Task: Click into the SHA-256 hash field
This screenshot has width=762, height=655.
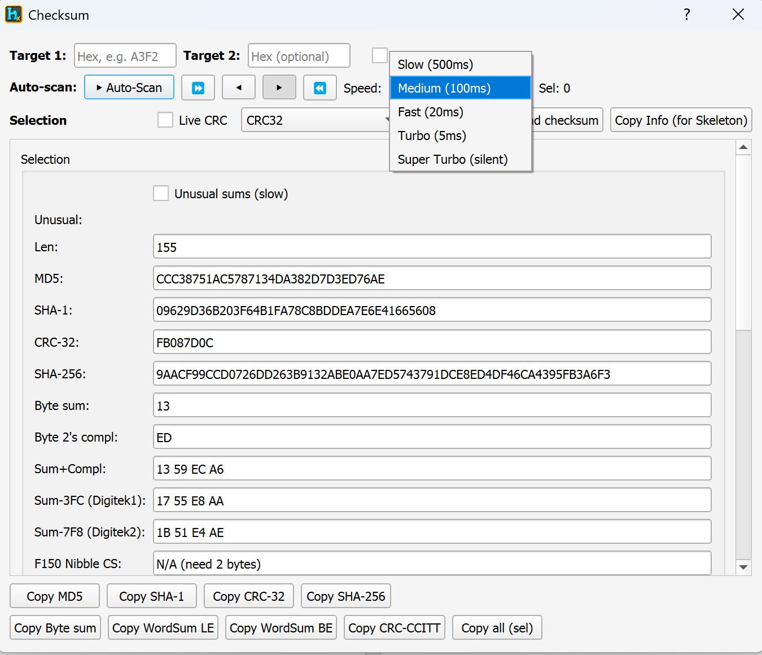Action: (x=432, y=374)
